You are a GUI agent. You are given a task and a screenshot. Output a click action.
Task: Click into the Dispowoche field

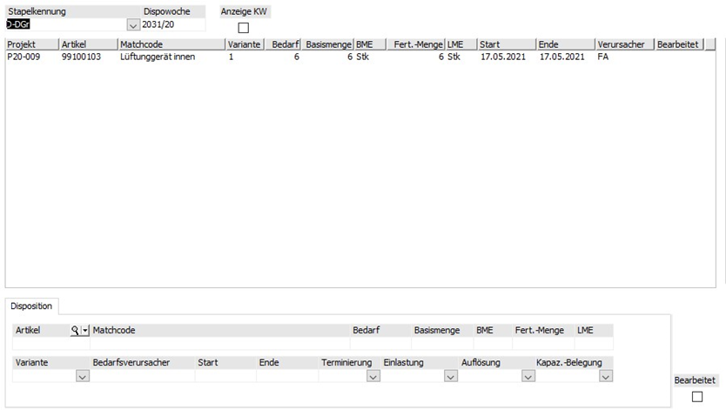pyautogui.click(x=172, y=25)
